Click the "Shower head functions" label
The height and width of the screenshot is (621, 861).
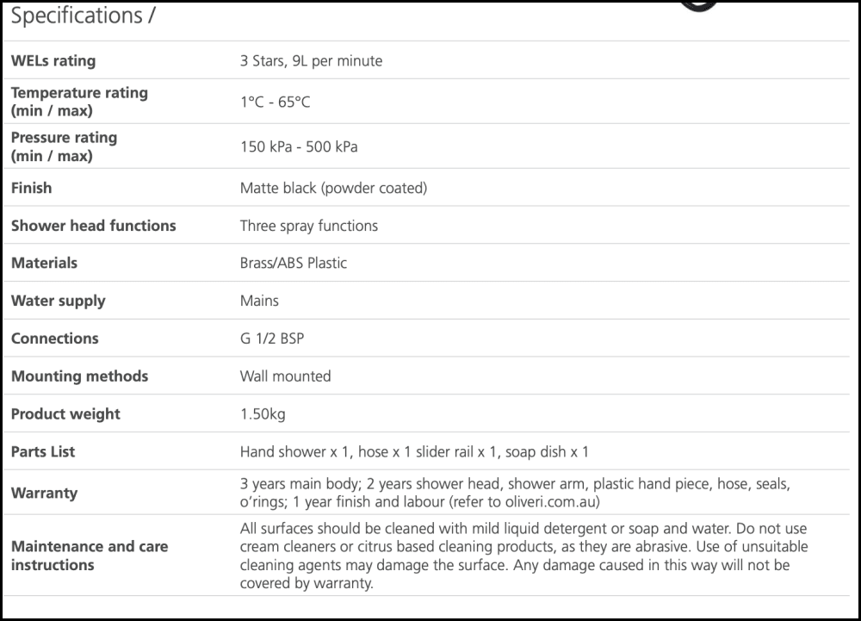click(x=93, y=226)
